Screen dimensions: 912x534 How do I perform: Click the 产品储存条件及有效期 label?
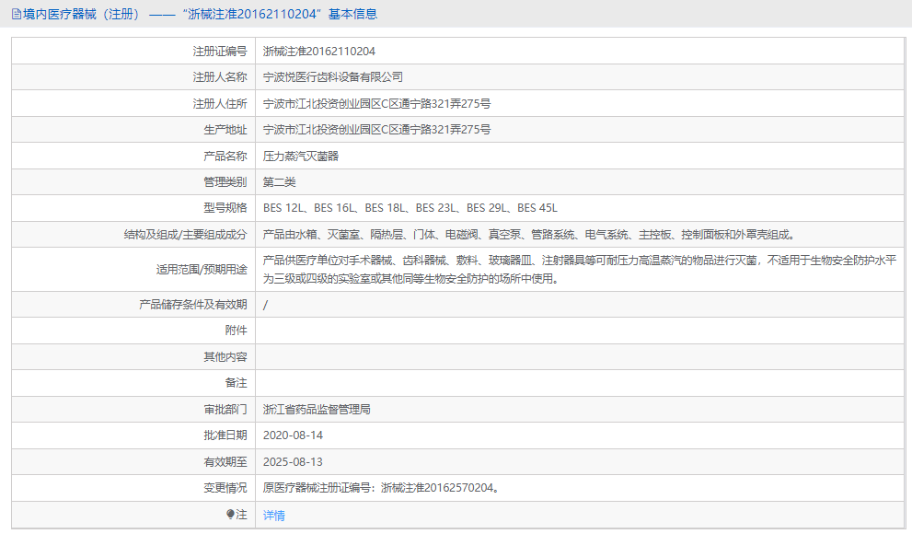click(193, 304)
